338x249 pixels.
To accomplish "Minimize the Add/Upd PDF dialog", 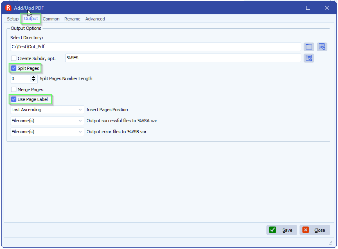I will click(289, 8).
